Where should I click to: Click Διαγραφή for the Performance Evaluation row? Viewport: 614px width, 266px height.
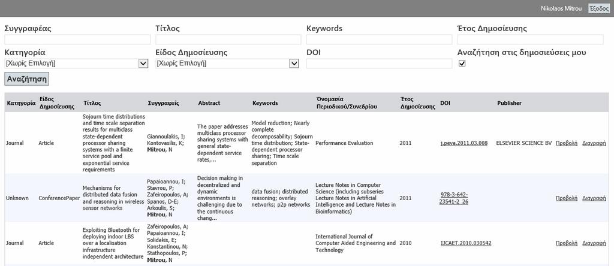[x=594, y=143]
